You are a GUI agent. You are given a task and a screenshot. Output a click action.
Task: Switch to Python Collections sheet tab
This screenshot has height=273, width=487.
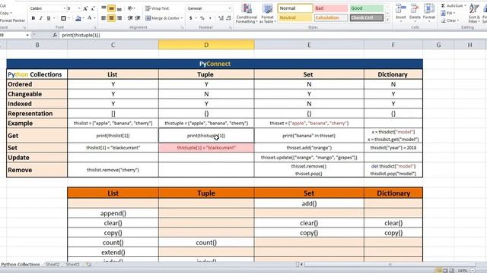(x=21, y=265)
